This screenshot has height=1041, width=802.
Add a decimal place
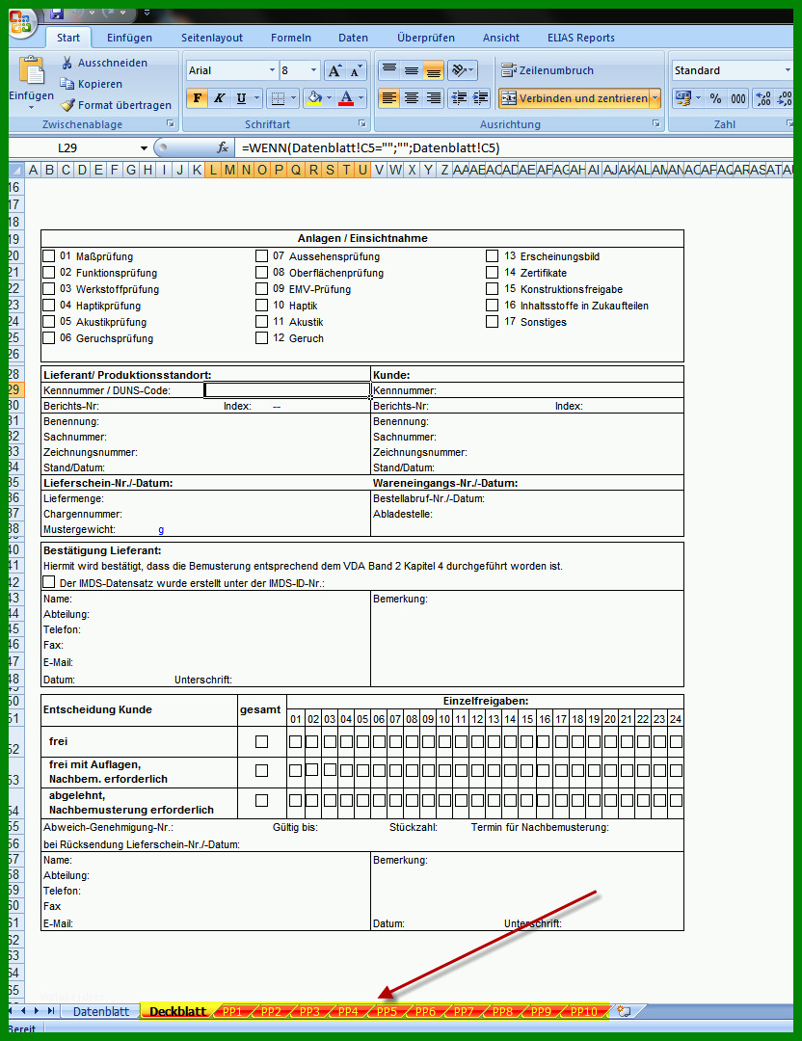763,99
